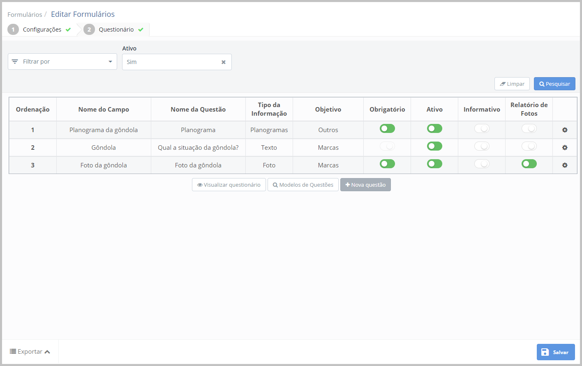
Task: Click gear icon in Gôndola row
Action: pyautogui.click(x=565, y=148)
